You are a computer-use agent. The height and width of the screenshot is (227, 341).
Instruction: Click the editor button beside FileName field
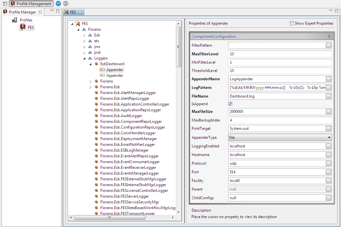click(x=329, y=96)
